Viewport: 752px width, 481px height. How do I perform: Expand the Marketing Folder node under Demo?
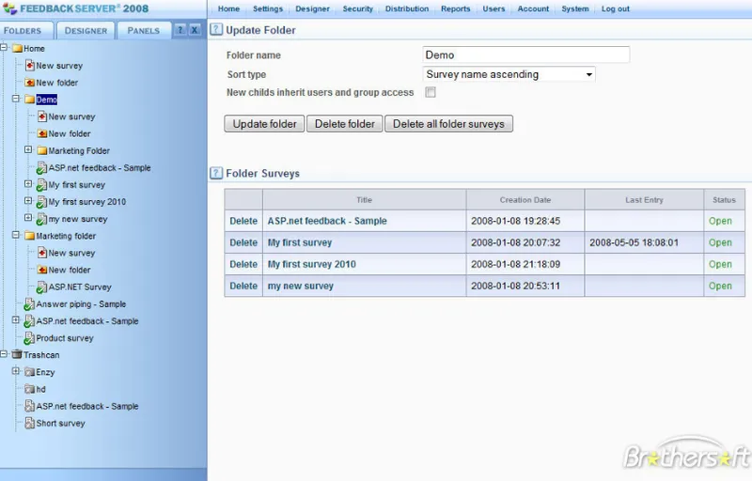28,149
